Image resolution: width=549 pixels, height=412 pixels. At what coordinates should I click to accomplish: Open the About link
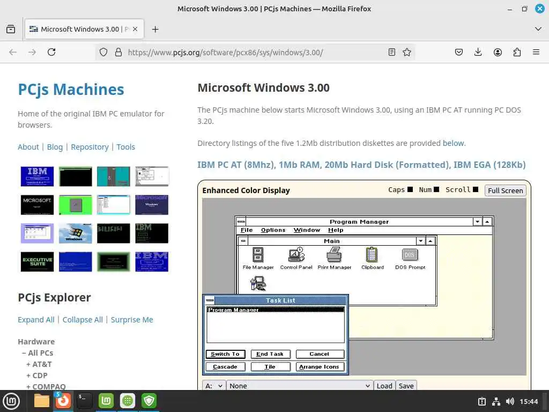pos(28,147)
